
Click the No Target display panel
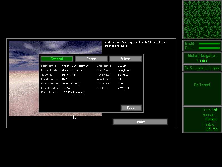202,85
